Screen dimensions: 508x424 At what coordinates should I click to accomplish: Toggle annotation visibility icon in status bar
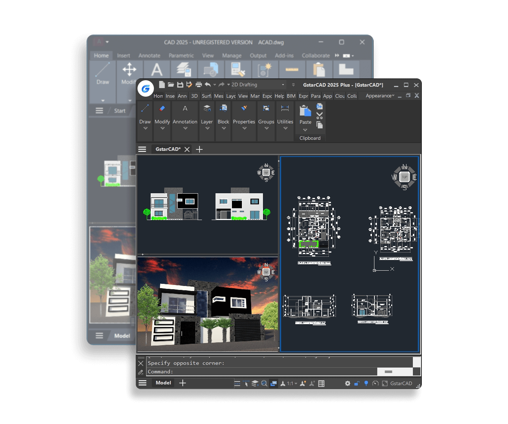(303, 383)
